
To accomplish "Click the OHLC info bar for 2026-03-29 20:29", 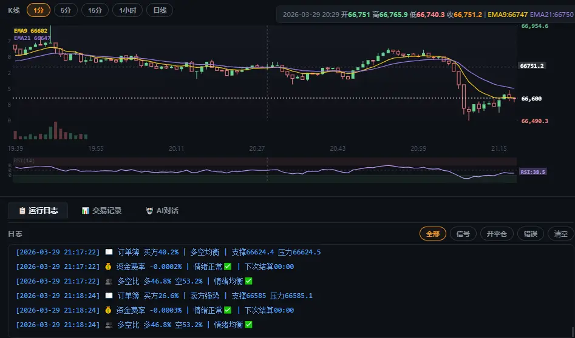I will 426,15.
